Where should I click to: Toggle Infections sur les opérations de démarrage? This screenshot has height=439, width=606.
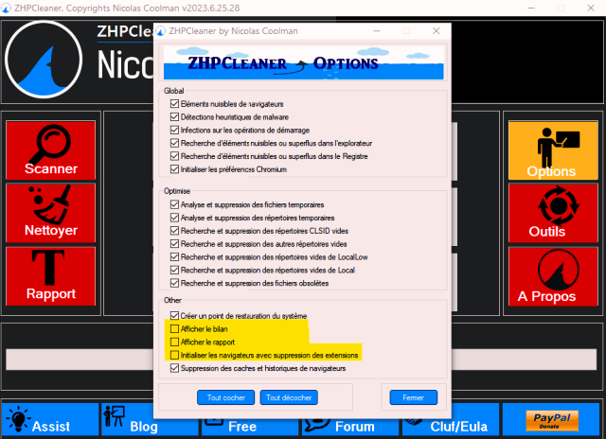pyautogui.click(x=174, y=131)
